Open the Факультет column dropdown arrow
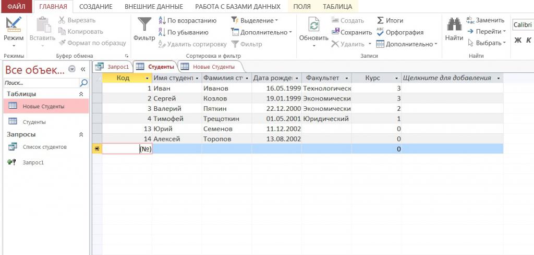534x255 pixels. 347,78
